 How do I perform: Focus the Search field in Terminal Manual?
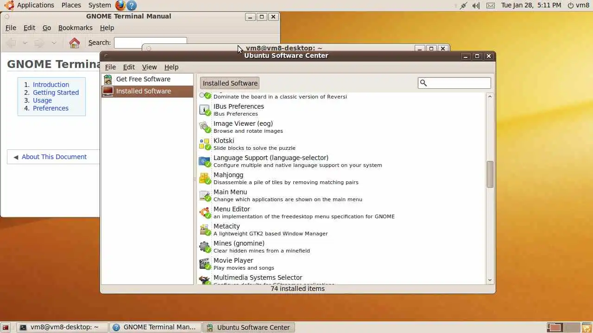[151, 43]
